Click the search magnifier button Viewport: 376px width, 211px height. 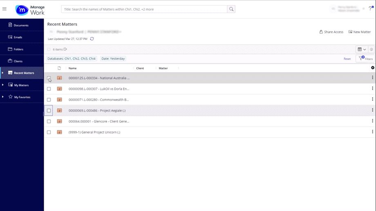[231, 9]
